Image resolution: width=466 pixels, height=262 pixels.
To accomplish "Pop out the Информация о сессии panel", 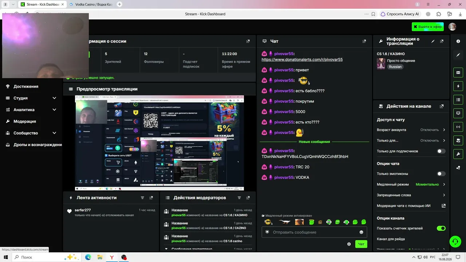I will 248,41.
